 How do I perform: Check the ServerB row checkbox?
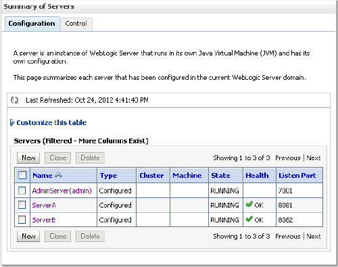22,220
